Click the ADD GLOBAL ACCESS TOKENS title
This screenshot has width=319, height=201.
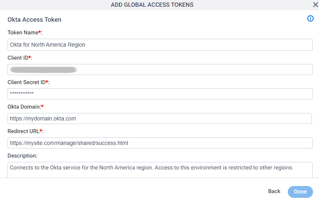(152, 5)
